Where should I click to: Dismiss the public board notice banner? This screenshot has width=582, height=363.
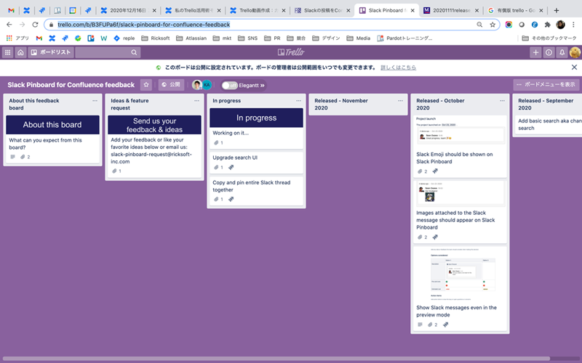pos(574,68)
